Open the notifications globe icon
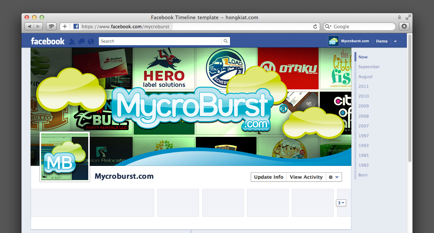The image size is (434, 233). (x=90, y=41)
